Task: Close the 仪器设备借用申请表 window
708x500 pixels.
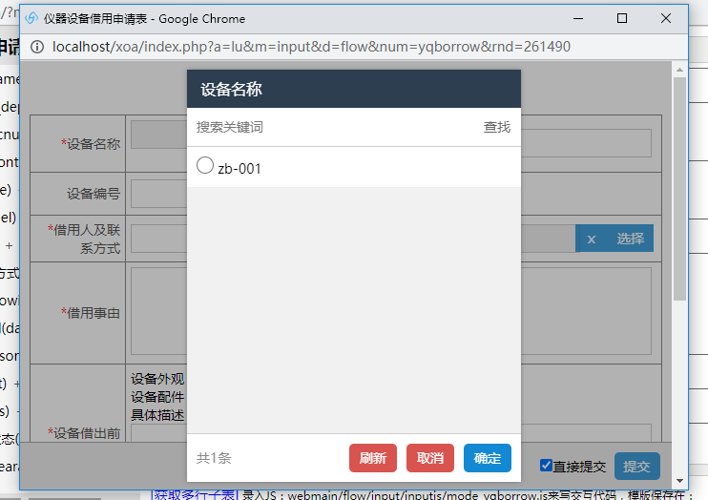Action: point(666,18)
